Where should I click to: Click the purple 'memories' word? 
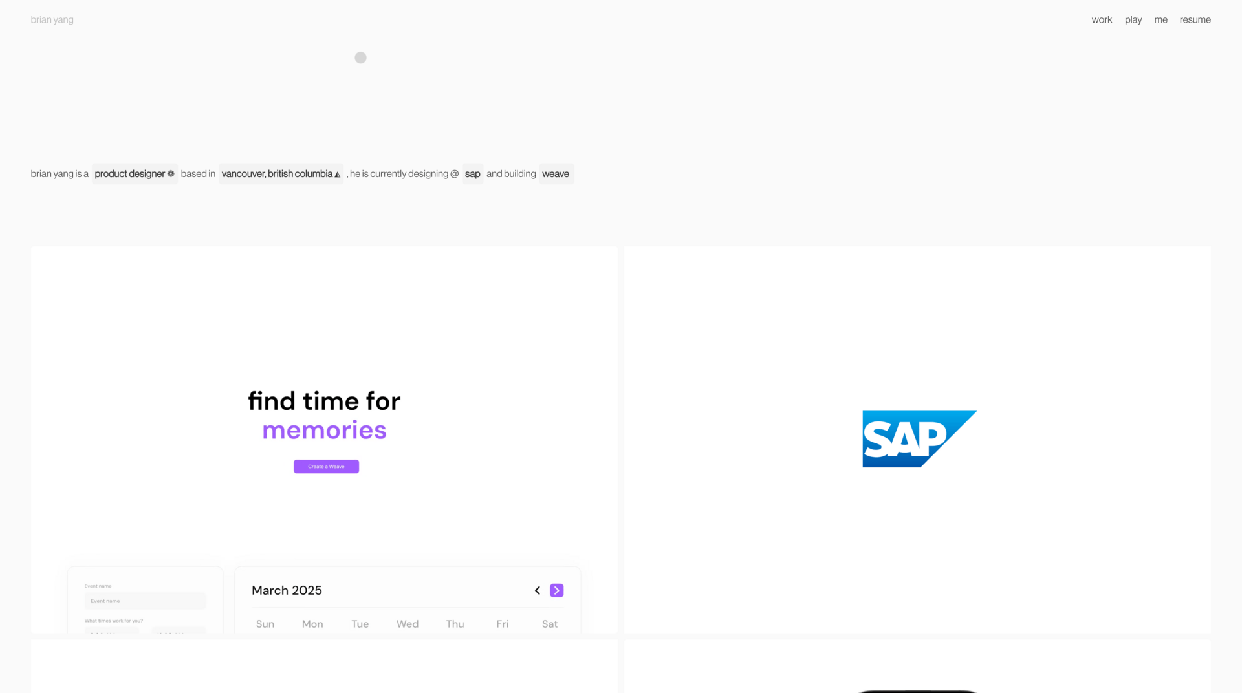(324, 431)
